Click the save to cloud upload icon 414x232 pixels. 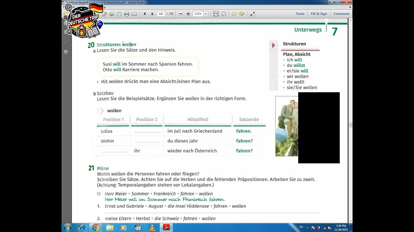112,14
